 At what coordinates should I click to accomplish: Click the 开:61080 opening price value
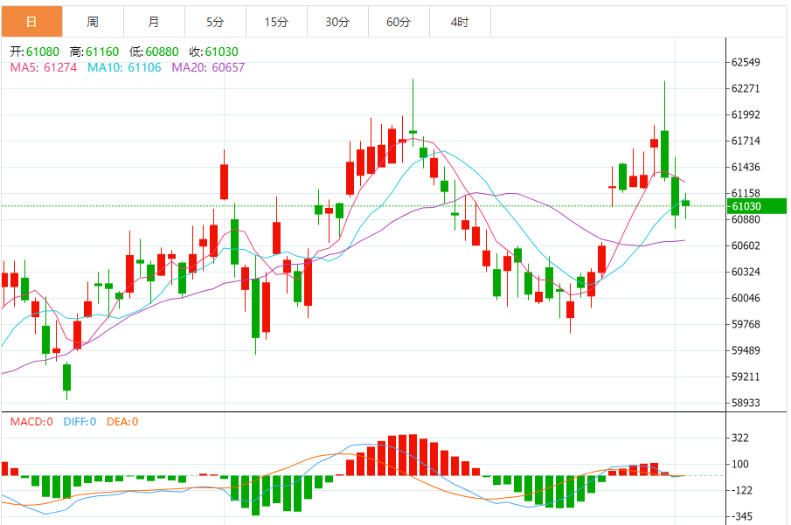35,52
